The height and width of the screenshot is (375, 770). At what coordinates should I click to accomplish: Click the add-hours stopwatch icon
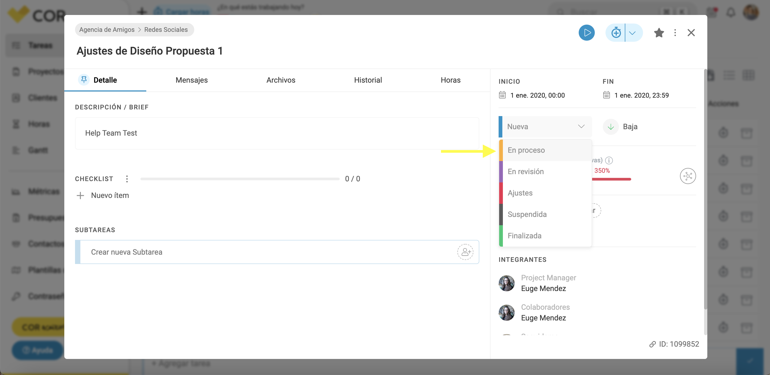click(x=616, y=33)
